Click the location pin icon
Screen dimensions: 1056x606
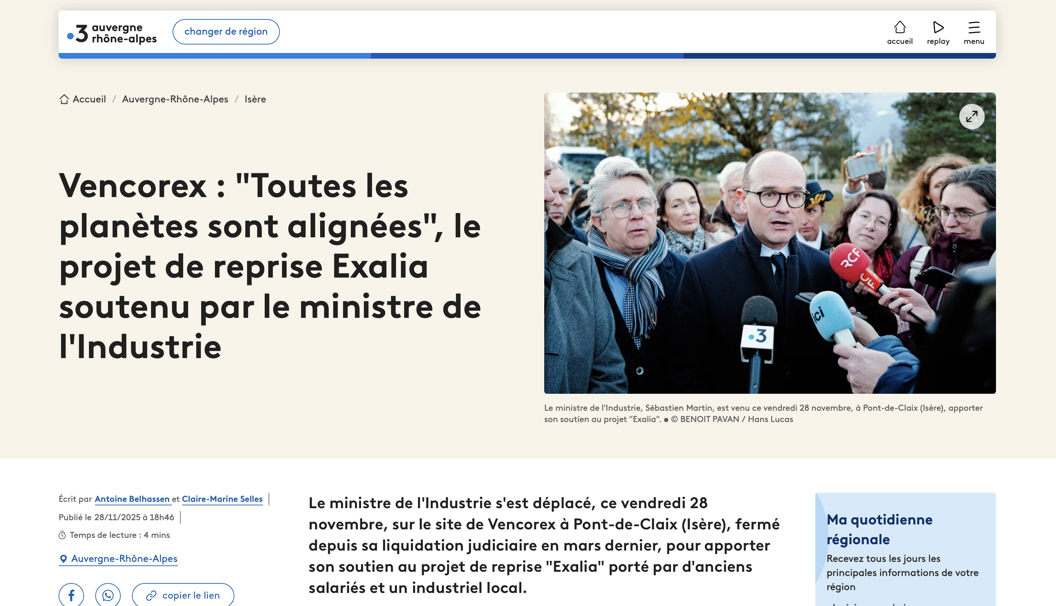coord(63,559)
